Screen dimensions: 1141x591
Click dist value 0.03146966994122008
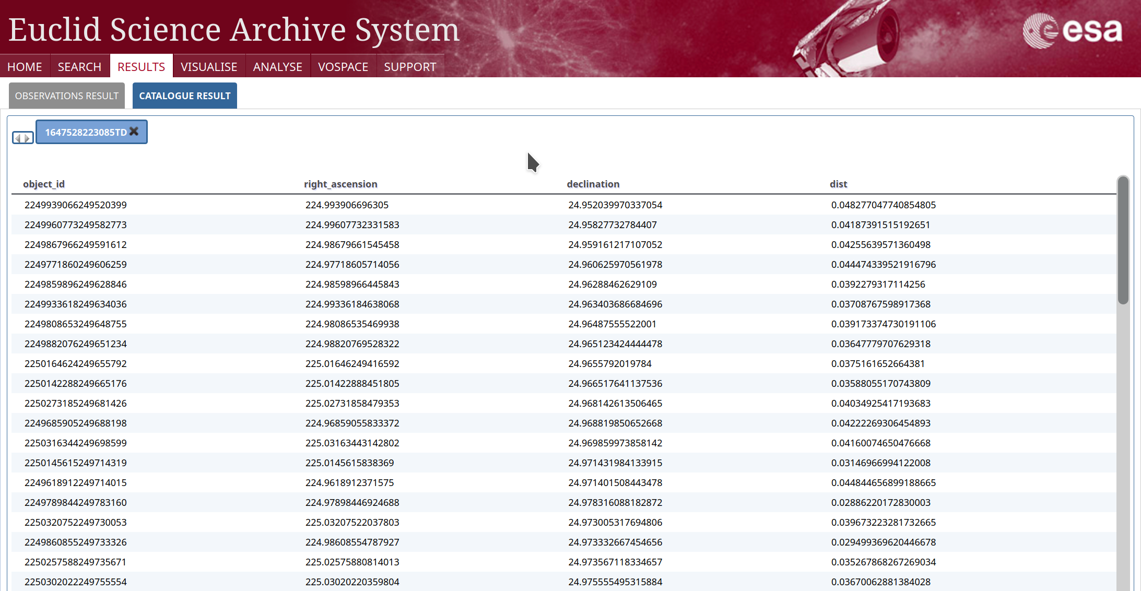coord(881,463)
